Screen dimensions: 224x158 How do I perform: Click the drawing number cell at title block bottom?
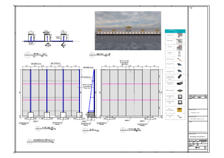(197, 148)
